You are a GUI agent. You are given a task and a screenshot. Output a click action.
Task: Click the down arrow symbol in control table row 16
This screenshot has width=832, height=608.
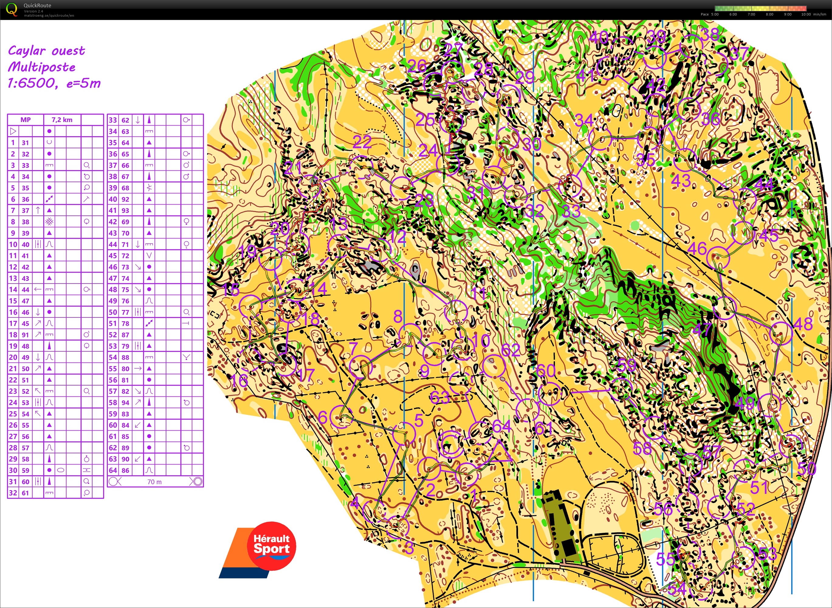click(38, 312)
